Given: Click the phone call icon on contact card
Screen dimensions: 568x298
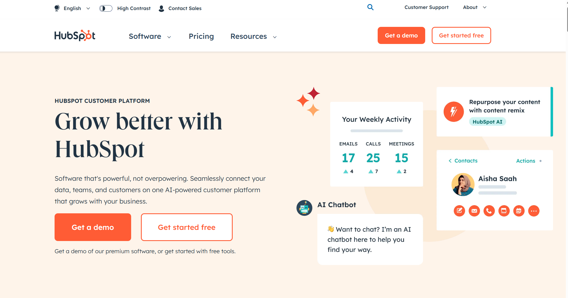Looking at the screenshot, I should click(x=489, y=211).
